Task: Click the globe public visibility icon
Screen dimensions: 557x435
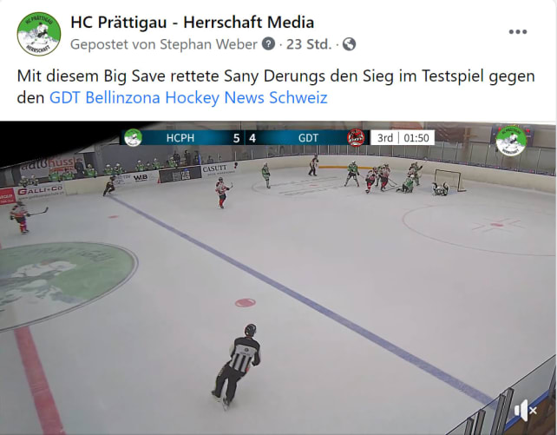Action: point(349,44)
